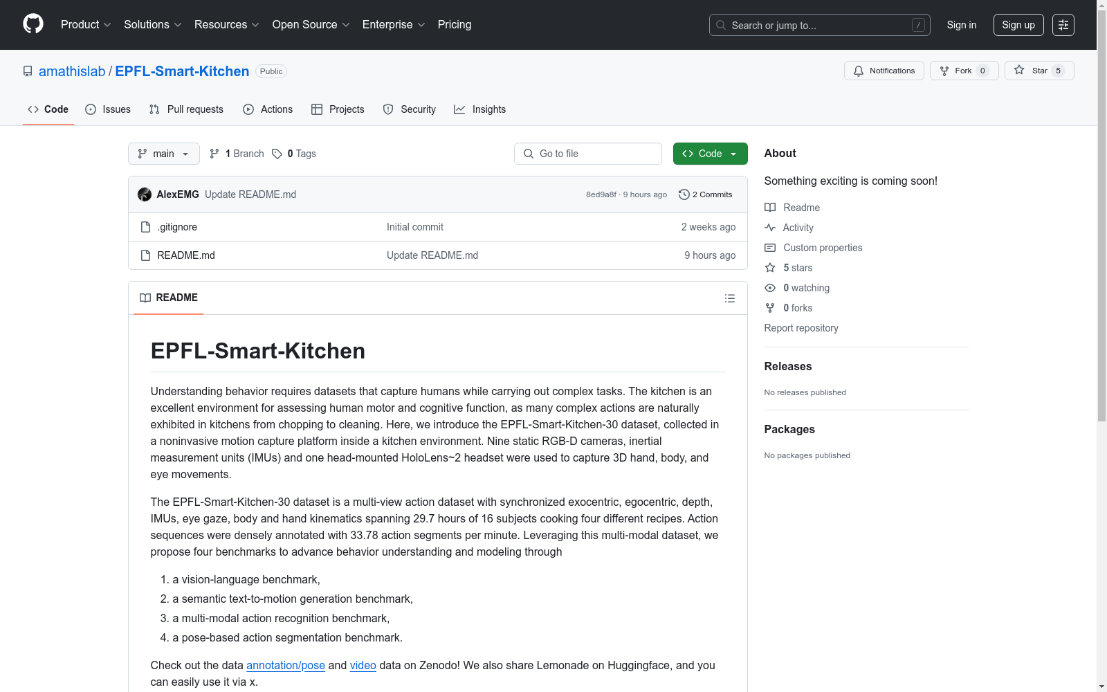The image size is (1107, 692).
Task: Open the green Code dropdown
Action: click(x=710, y=154)
